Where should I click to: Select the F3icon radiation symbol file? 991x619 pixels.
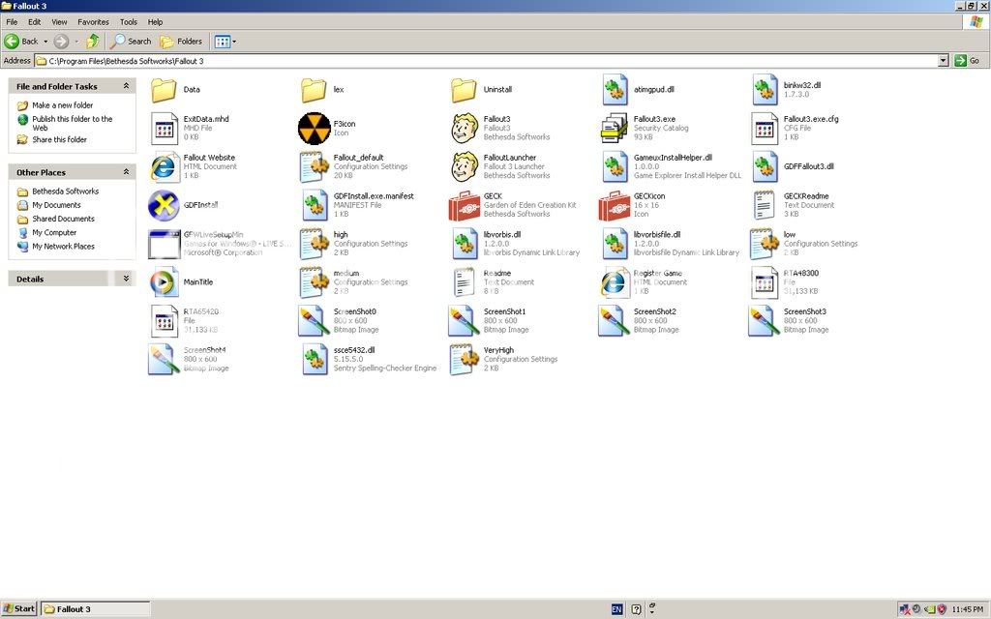click(x=314, y=127)
